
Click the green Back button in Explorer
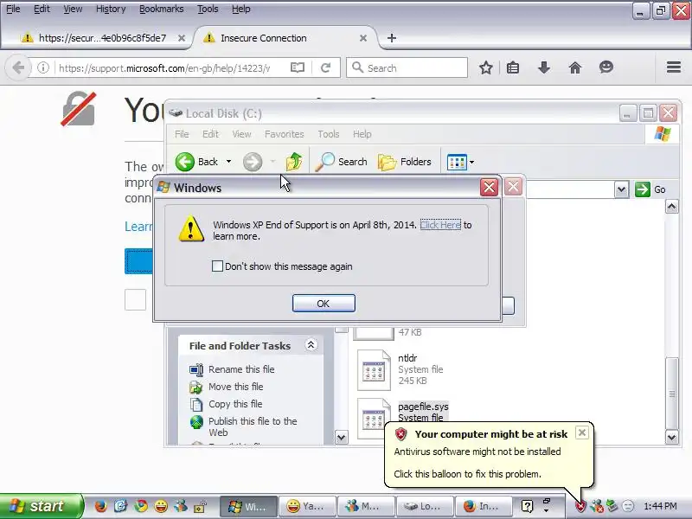(197, 162)
